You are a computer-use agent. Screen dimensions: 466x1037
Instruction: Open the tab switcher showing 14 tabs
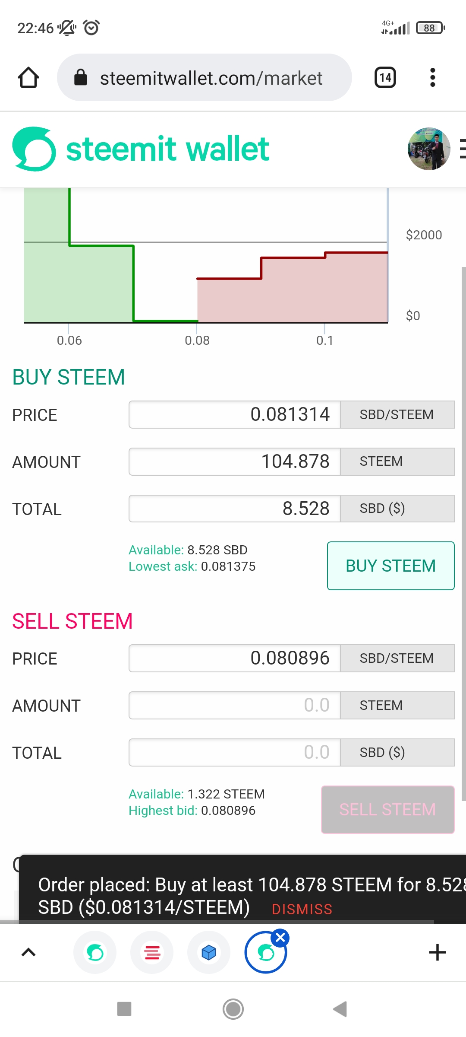[x=385, y=78]
